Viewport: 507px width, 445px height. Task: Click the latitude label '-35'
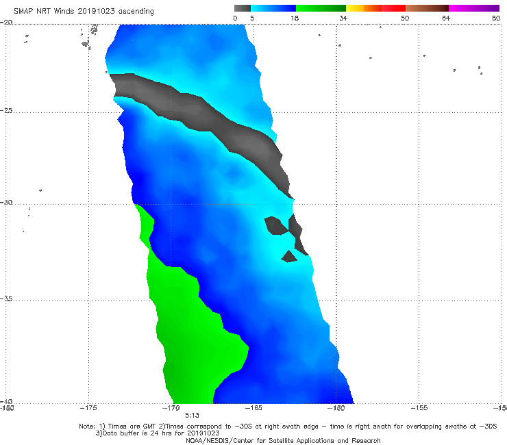6,298
